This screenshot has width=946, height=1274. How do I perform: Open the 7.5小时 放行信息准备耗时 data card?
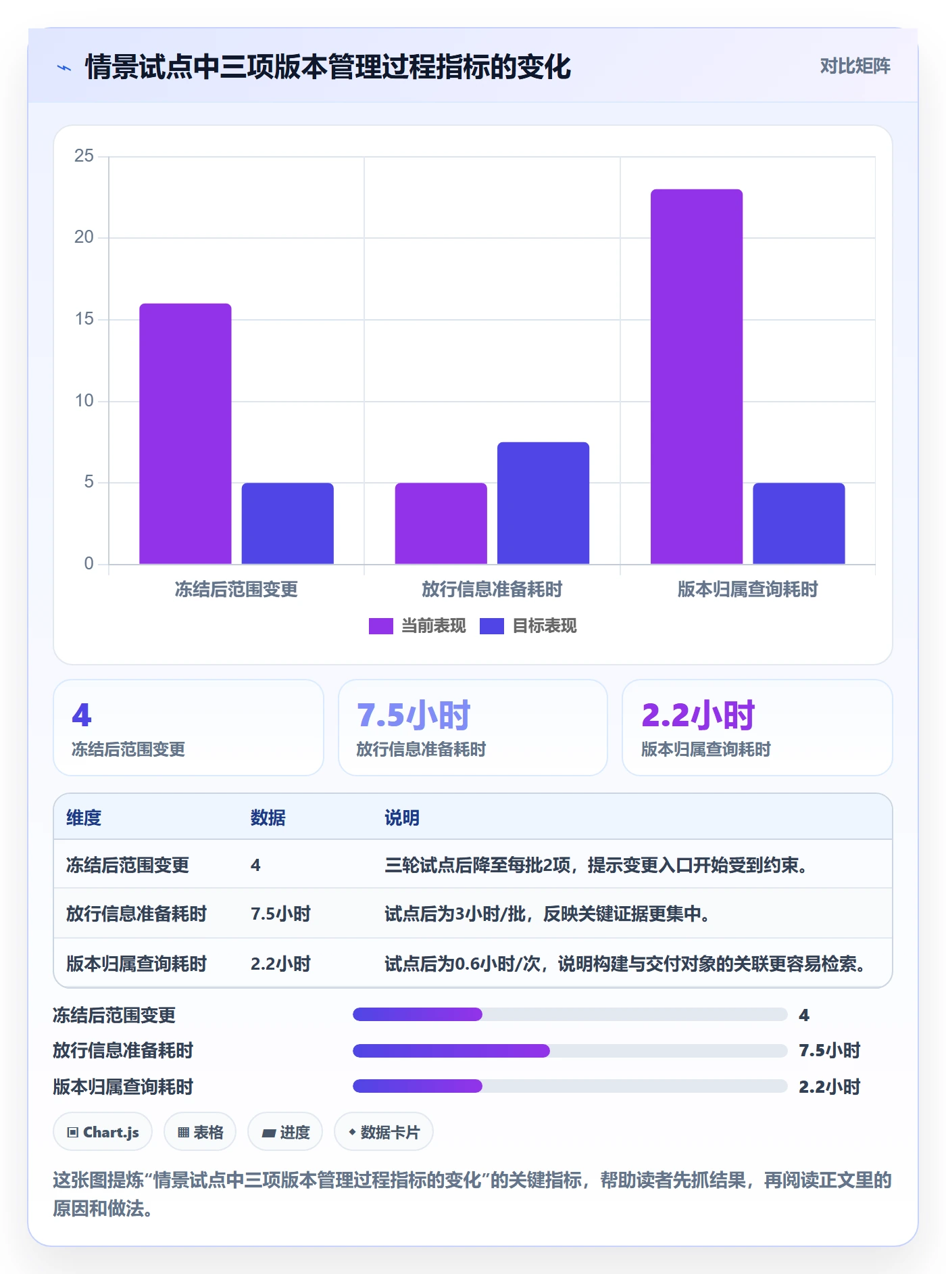point(473,728)
